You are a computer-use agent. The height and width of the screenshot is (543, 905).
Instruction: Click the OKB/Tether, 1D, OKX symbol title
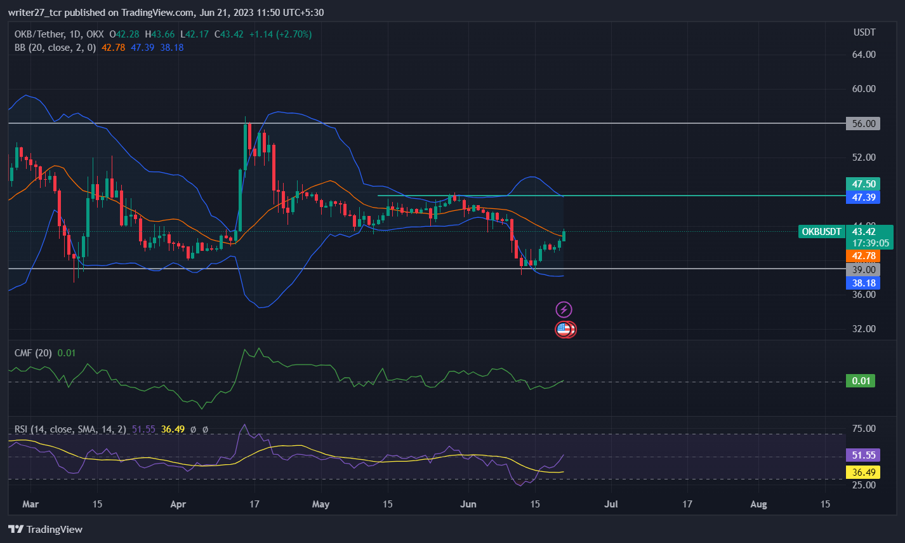(x=59, y=34)
